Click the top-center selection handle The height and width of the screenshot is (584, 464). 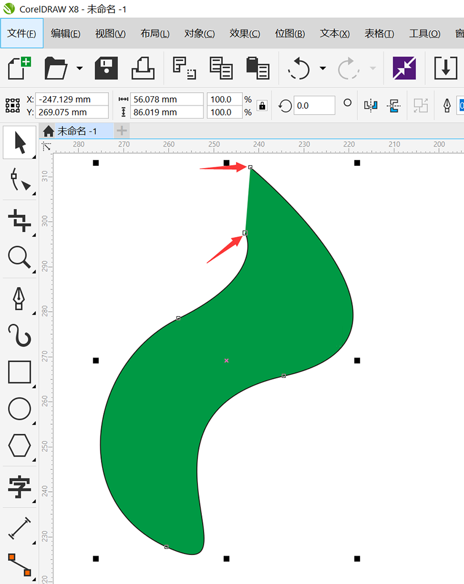(x=226, y=163)
